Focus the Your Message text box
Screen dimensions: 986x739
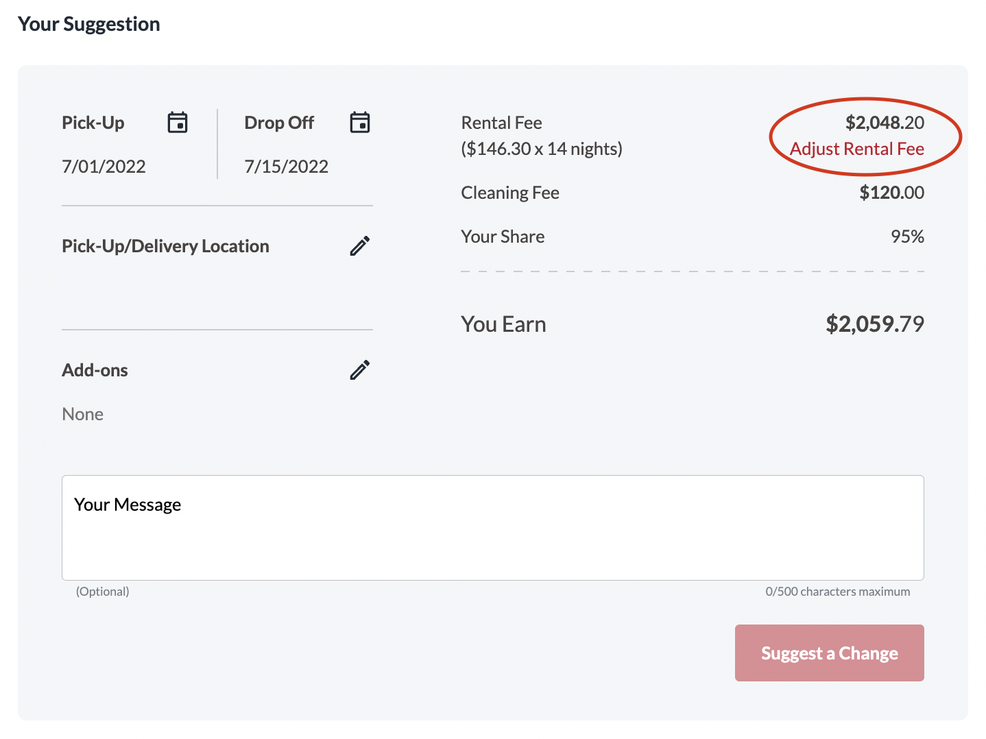click(x=493, y=528)
